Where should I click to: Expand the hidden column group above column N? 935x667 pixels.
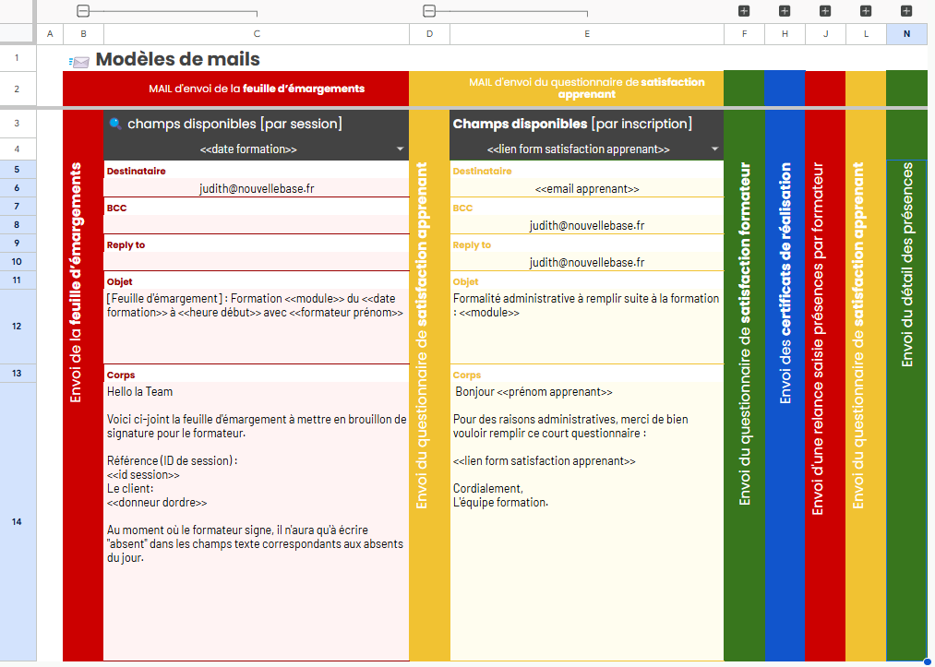906,11
